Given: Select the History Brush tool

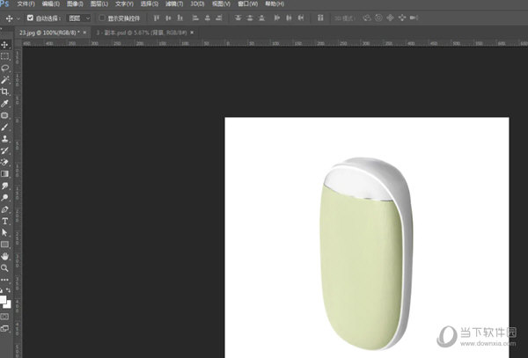Looking at the screenshot, I should point(4,150).
